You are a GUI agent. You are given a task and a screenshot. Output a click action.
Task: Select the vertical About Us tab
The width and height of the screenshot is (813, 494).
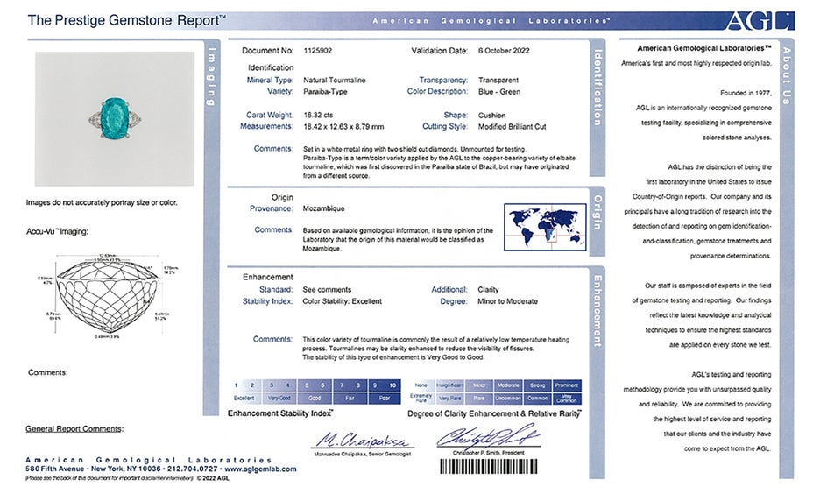coord(786,75)
